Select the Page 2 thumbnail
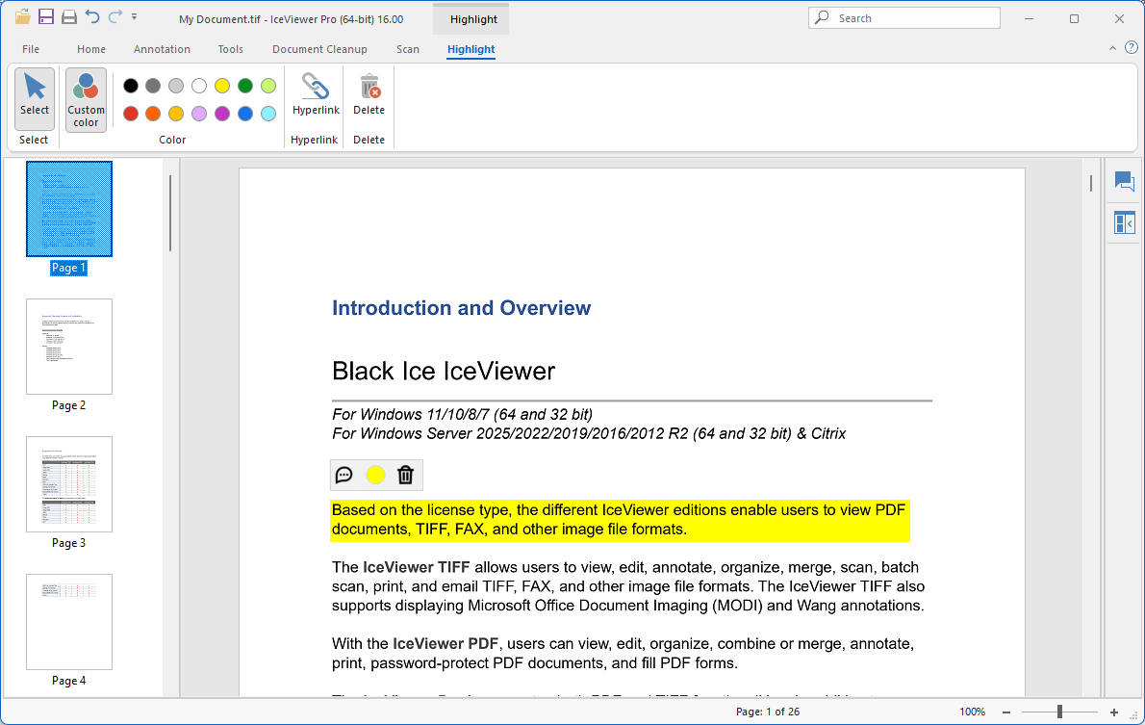 click(x=69, y=347)
